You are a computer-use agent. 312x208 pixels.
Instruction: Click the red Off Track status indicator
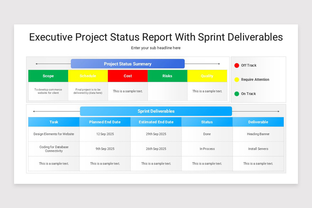pos(237,65)
